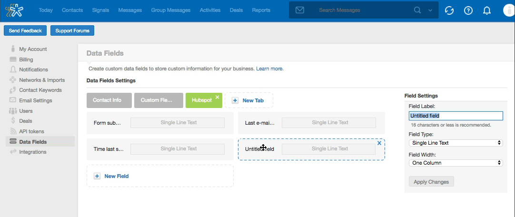Edit the Field Label text box
Image resolution: width=515 pixels, height=217 pixels.
[x=456, y=116]
